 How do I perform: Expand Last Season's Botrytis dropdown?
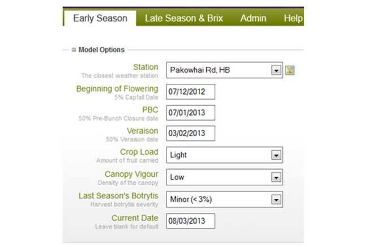(276, 199)
